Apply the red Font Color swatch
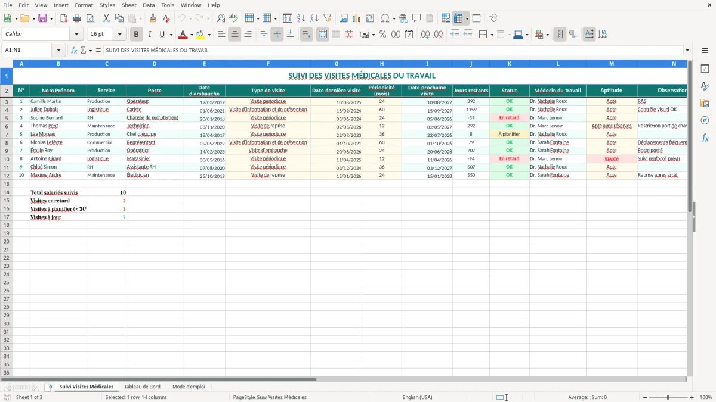716x402 pixels. (x=183, y=35)
